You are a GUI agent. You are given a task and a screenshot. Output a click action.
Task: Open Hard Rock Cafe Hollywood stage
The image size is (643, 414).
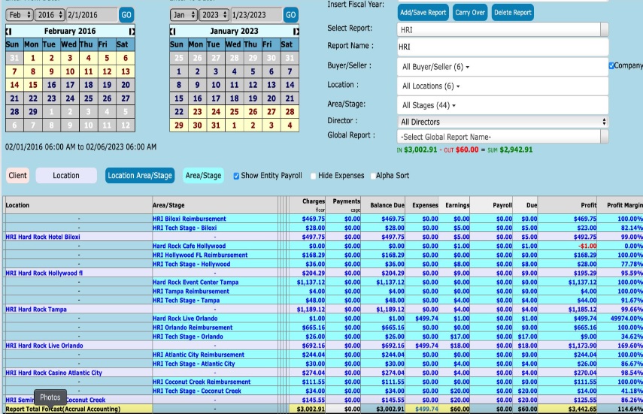189,246
